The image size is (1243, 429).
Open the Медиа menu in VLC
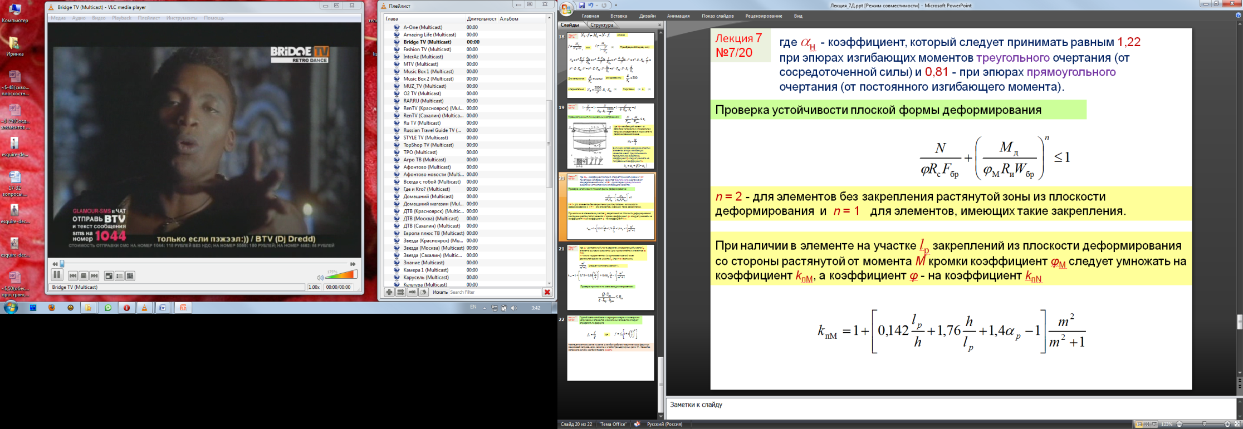58,18
